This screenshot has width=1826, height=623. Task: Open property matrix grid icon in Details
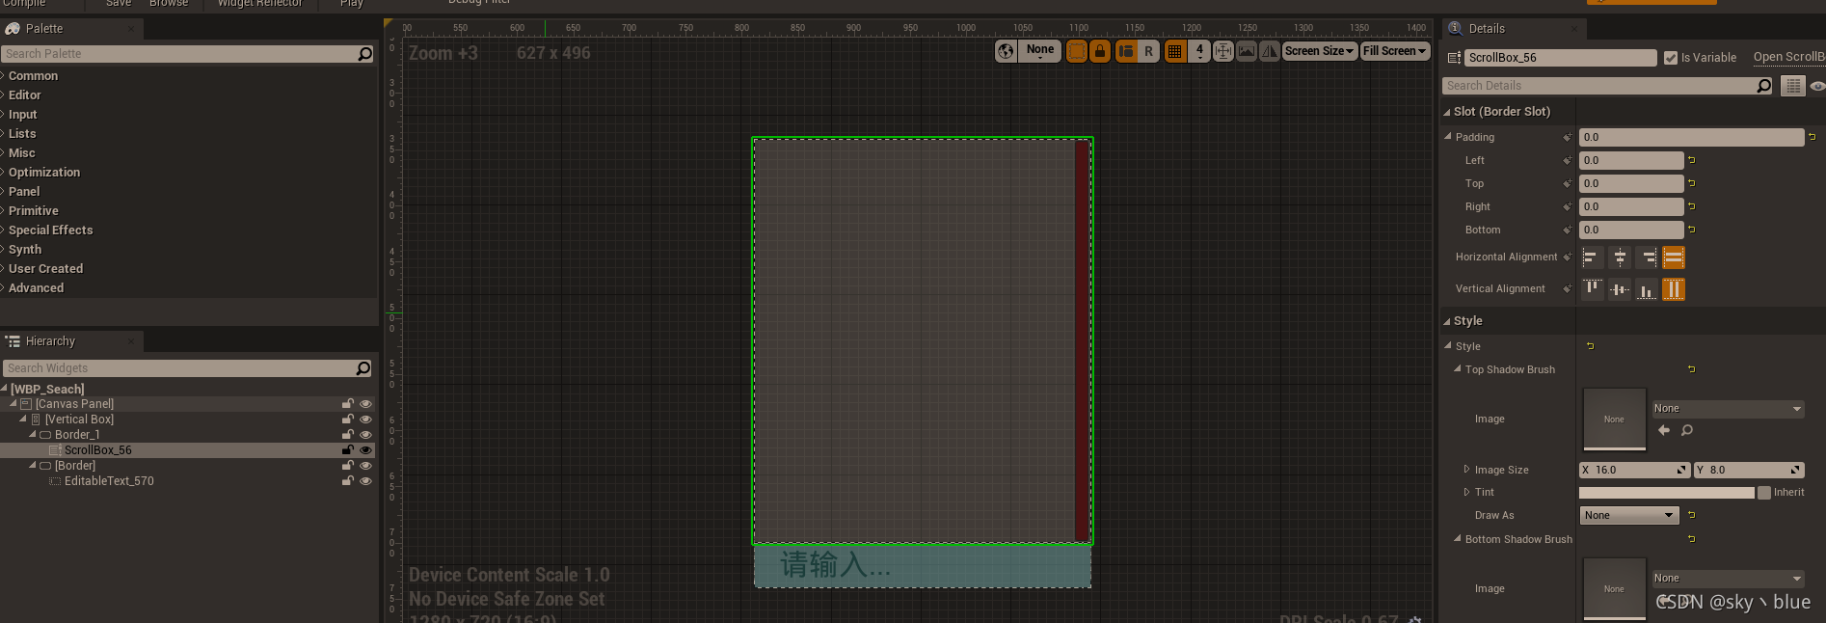point(1792,86)
